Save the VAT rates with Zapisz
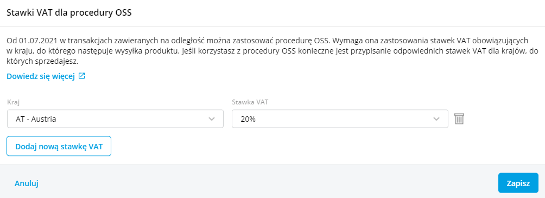 click(518, 183)
